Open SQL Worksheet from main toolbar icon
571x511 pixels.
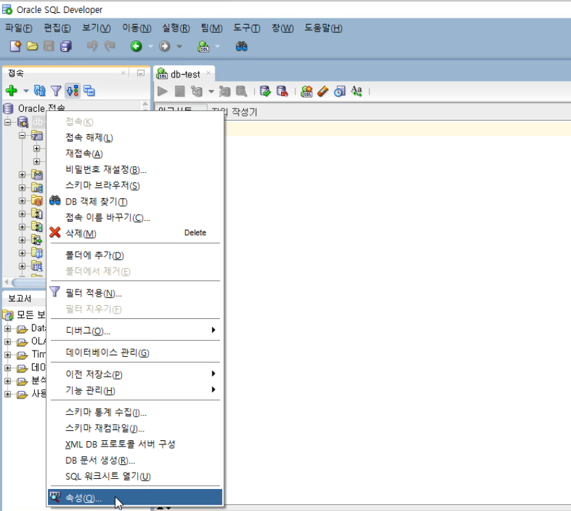(203, 46)
